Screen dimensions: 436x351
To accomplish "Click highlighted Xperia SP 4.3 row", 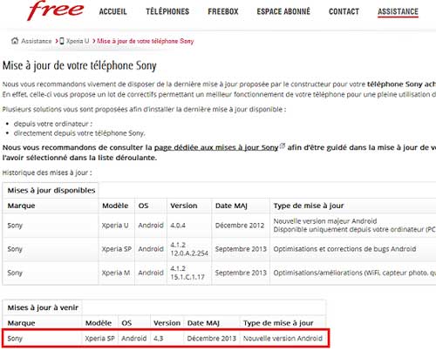I will click(166, 338).
